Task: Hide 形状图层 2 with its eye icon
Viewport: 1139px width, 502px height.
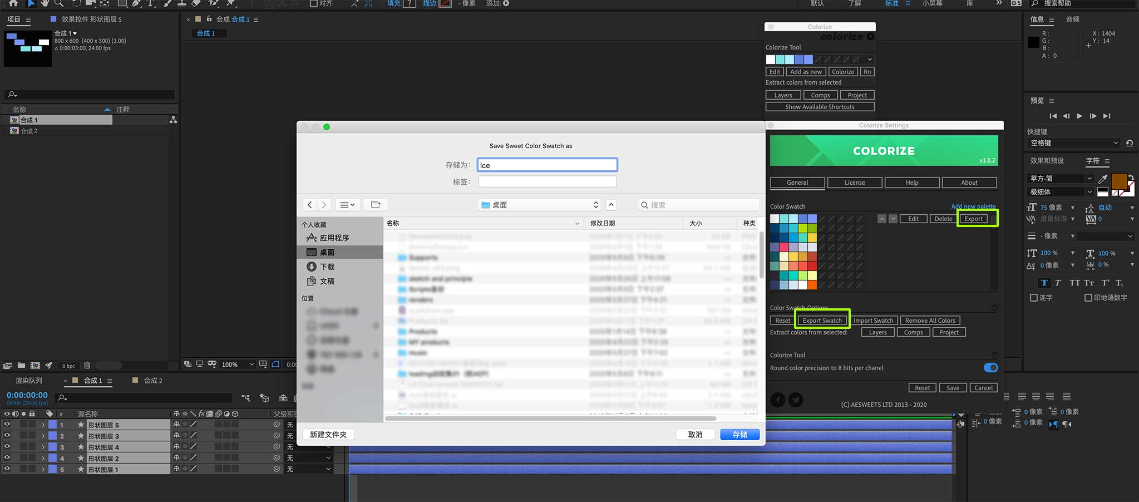Action: click(x=7, y=457)
